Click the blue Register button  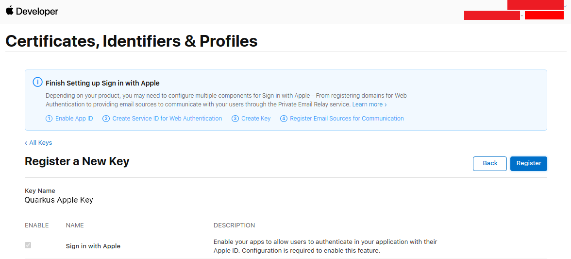pyautogui.click(x=529, y=164)
